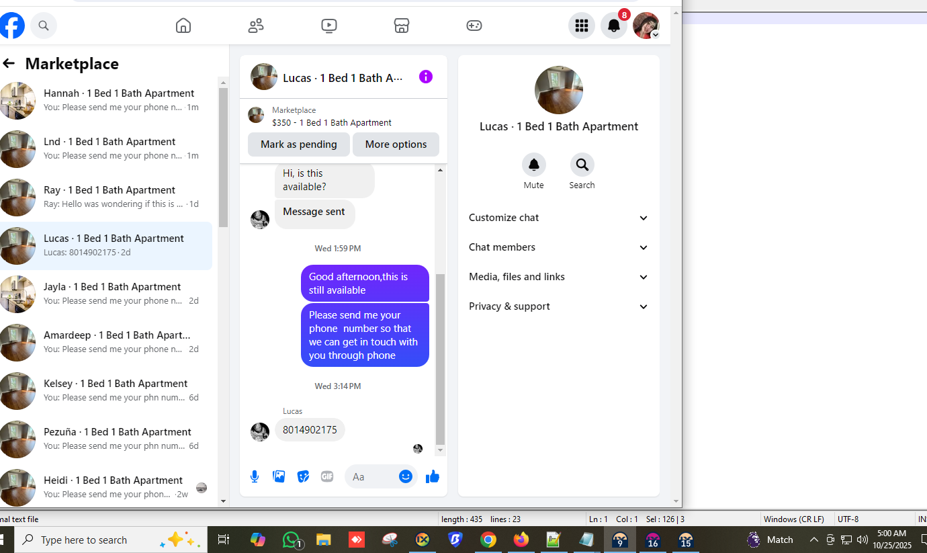
Task: Open the Facebook search magnifier
Action: [x=44, y=26]
